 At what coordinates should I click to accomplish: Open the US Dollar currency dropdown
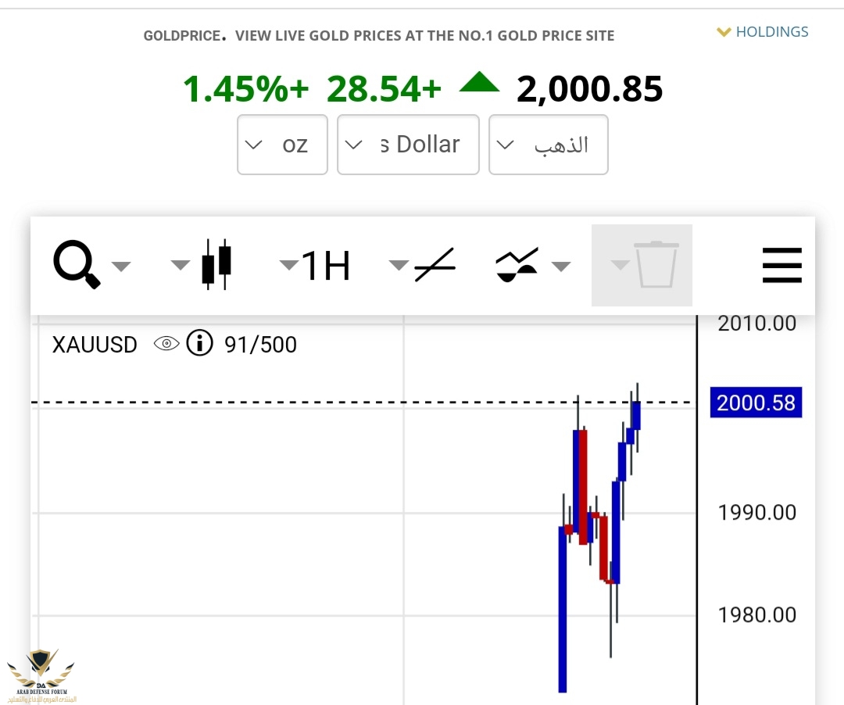pos(407,145)
